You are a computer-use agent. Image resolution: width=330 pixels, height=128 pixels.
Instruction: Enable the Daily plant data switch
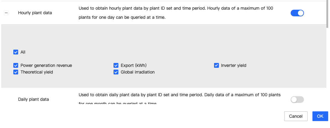point(297,100)
